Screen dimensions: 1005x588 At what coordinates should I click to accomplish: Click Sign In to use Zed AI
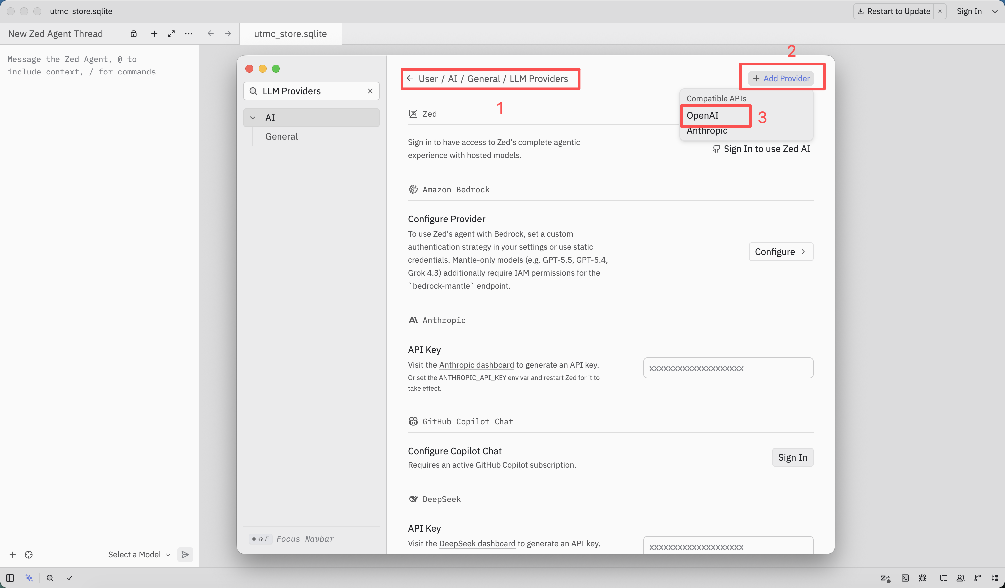click(x=761, y=149)
